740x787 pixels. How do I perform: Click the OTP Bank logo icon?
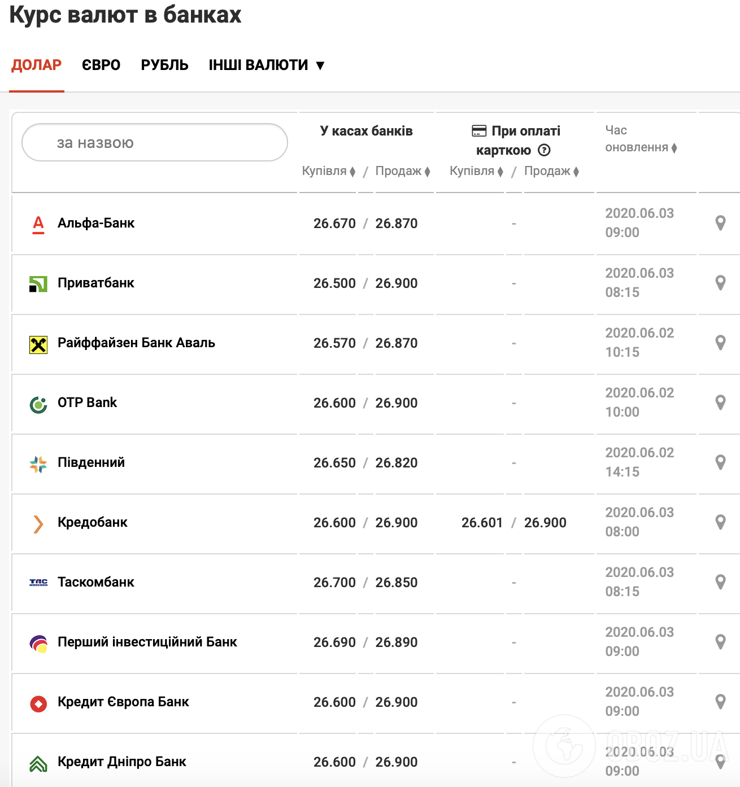pos(38,404)
